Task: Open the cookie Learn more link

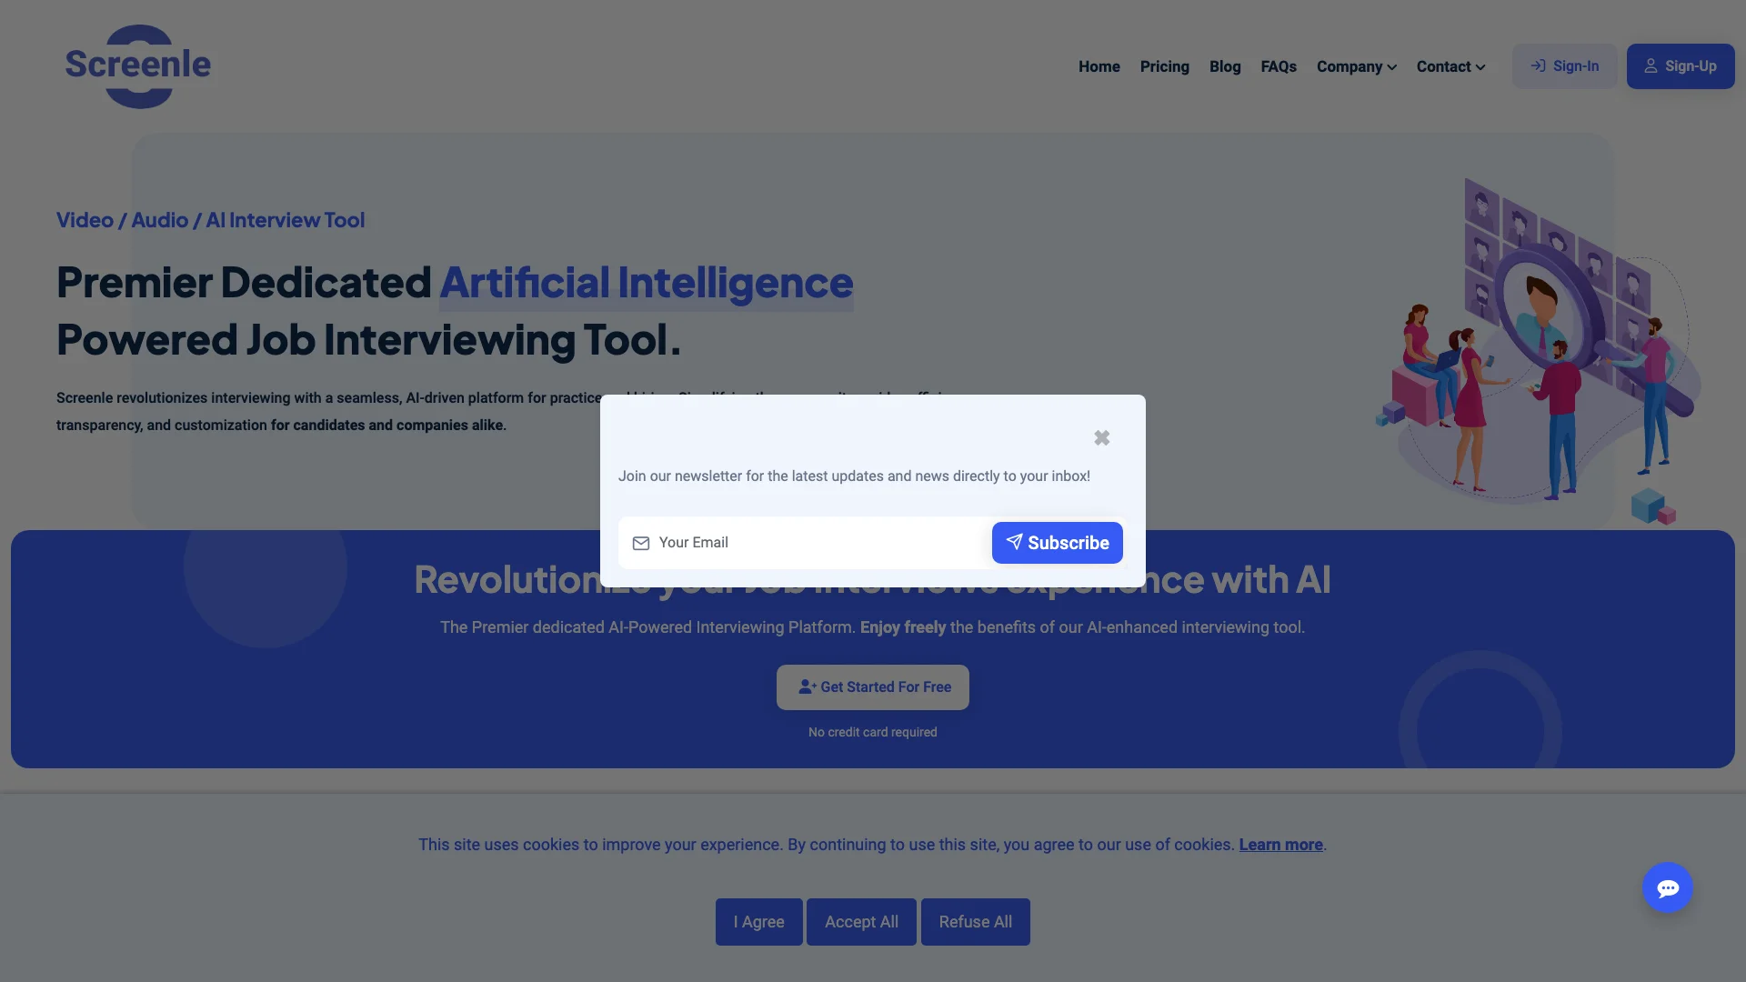Action: [x=1280, y=845]
